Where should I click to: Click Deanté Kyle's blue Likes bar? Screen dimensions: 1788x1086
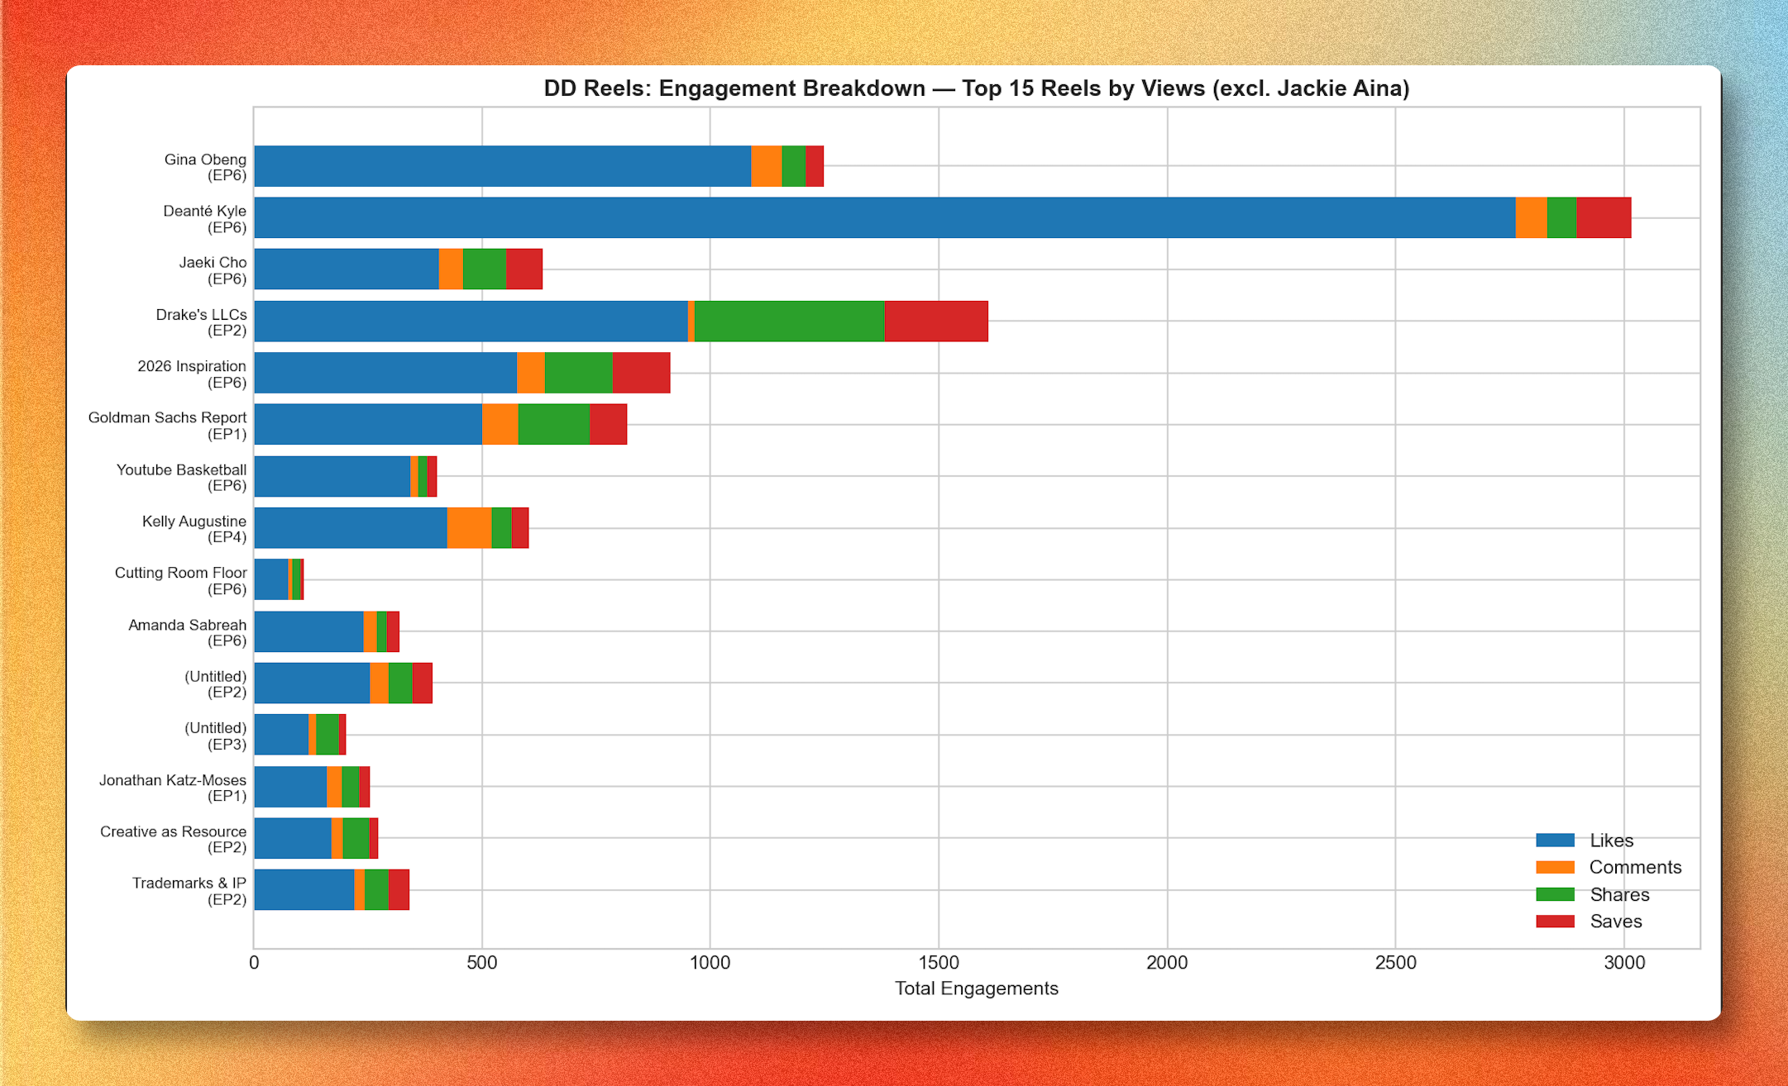[x=885, y=218]
